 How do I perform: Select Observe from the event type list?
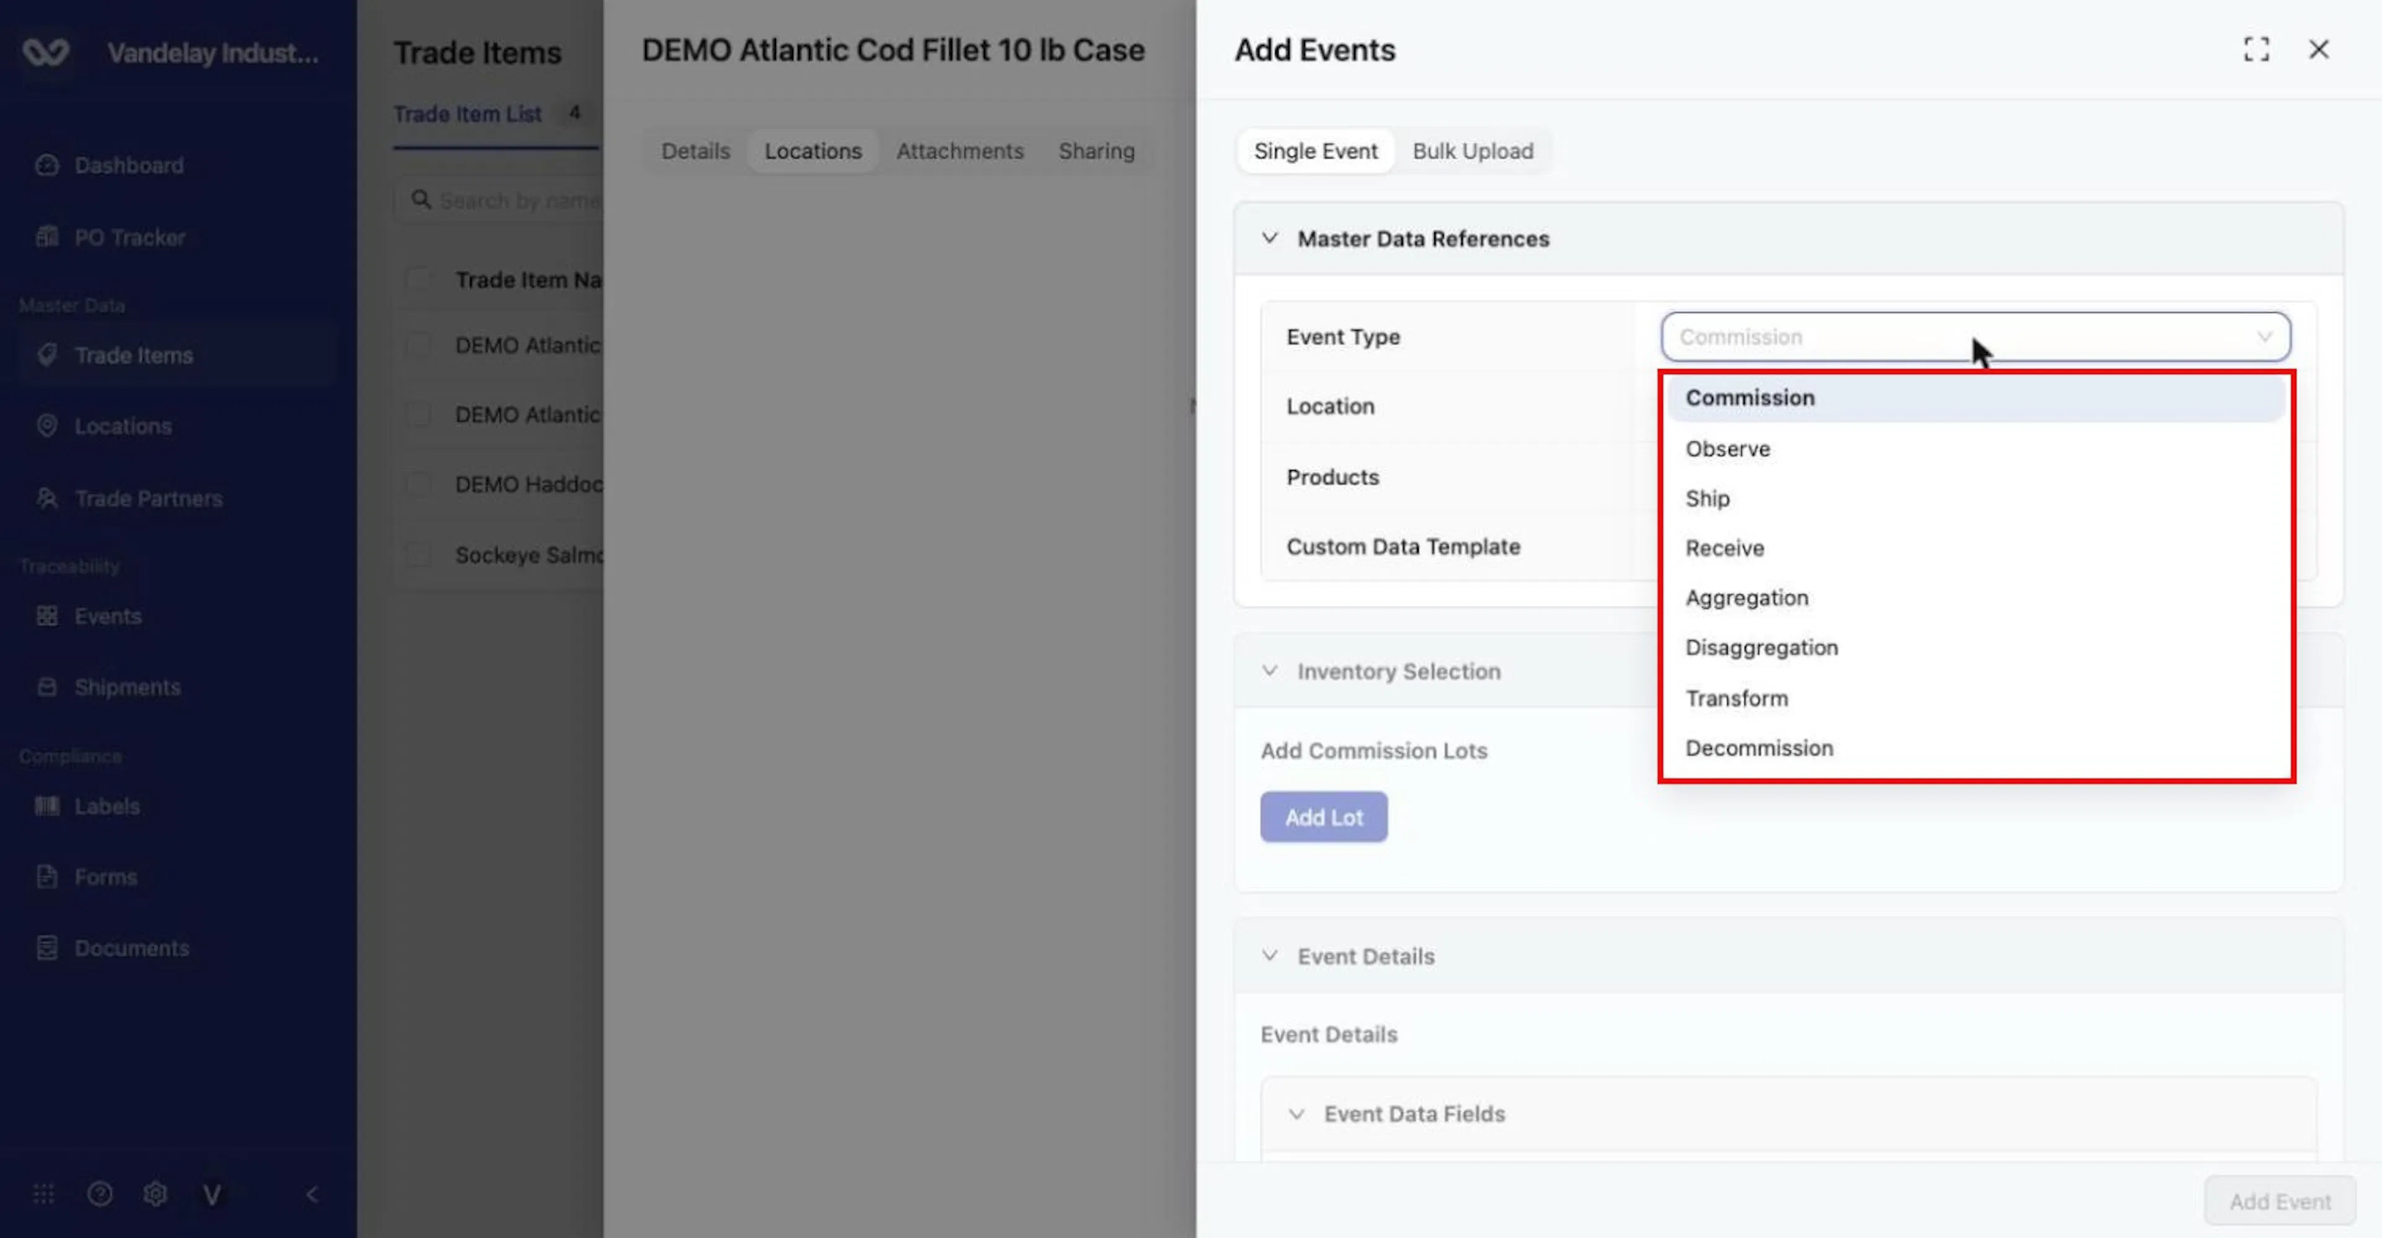point(1975,448)
